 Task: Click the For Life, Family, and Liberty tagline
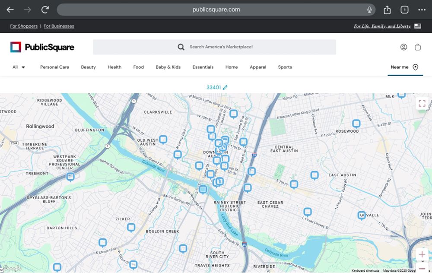pos(382,26)
